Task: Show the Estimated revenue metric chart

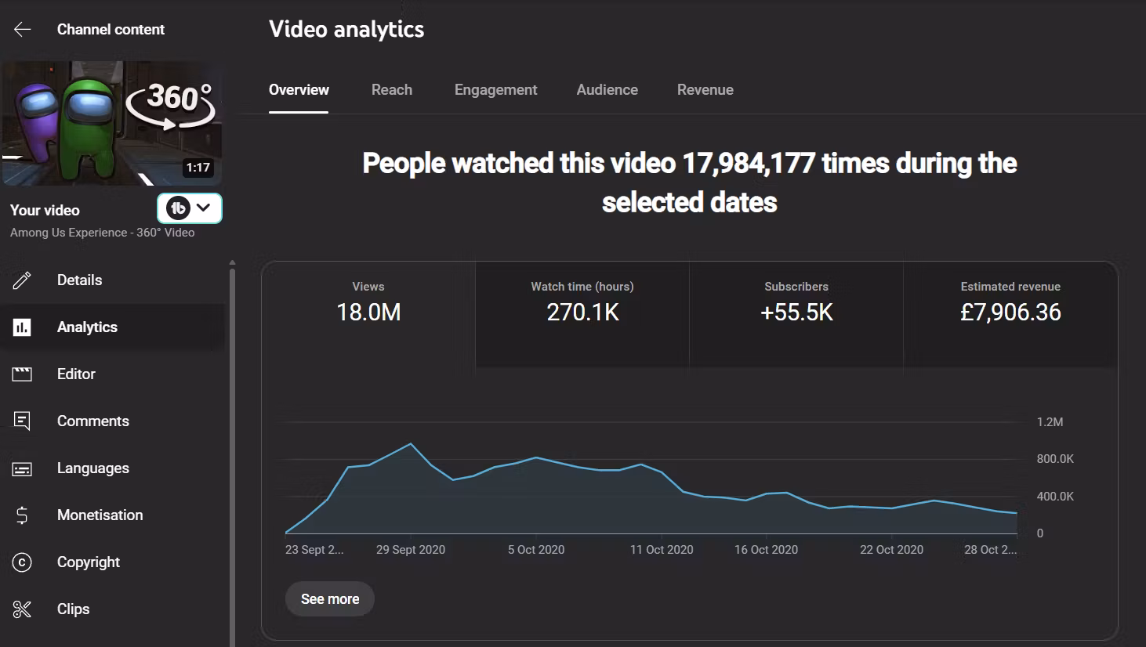Action: [x=1010, y=313]
